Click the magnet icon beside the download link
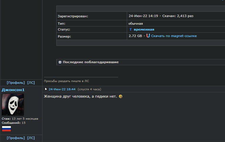 pyautogui.click(x=148, y=36)
